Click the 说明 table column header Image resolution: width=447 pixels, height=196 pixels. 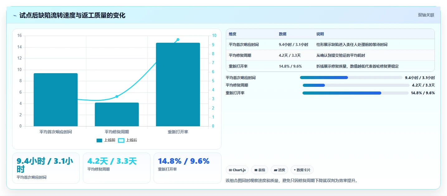click(320, 34)
